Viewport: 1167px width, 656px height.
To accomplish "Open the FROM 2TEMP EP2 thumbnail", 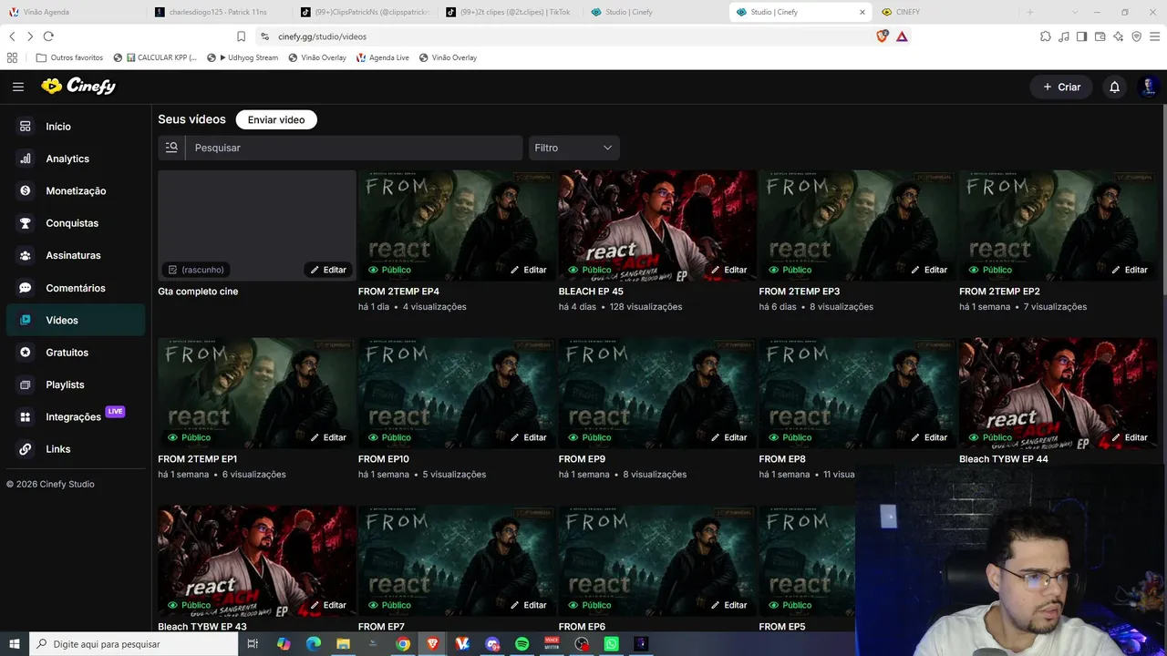I will (x=1059, y=225).
